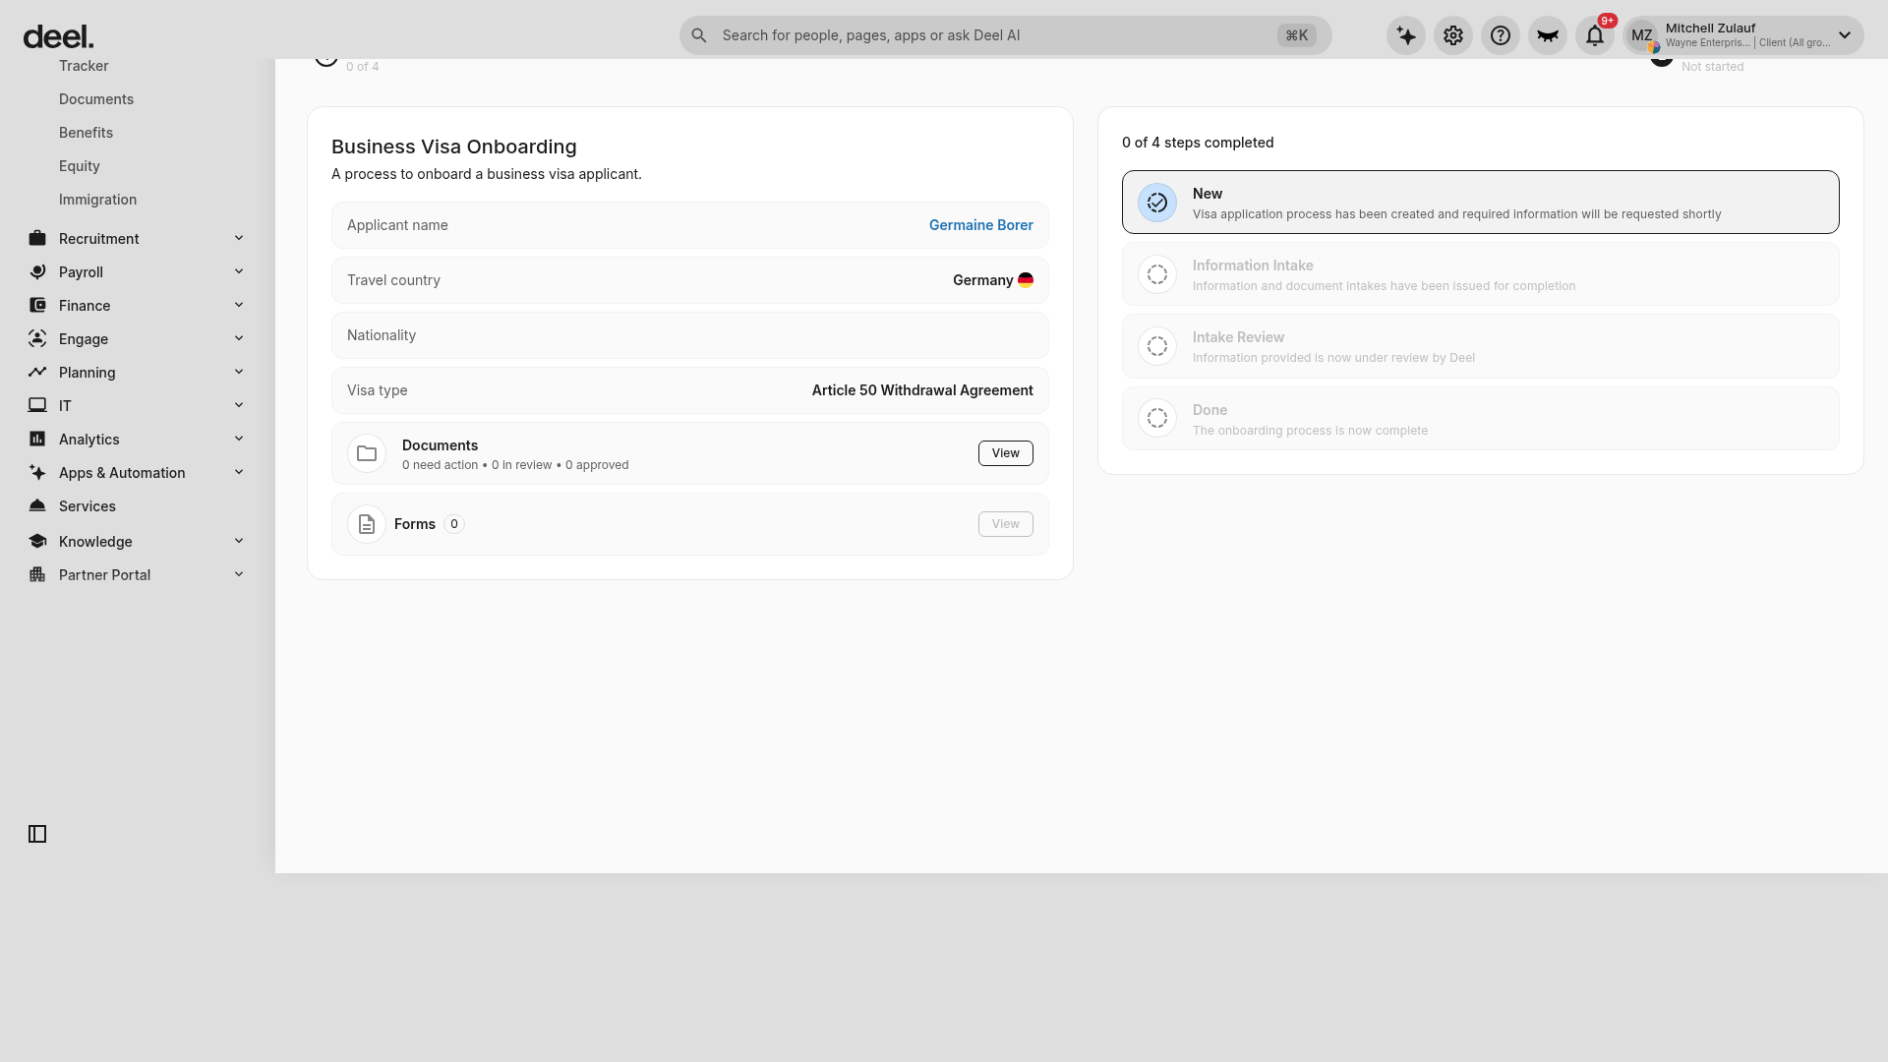Expand the Analytics menu chevron
The height and width of the screenshot is (1062, 1888).
(x=239, y=439)
